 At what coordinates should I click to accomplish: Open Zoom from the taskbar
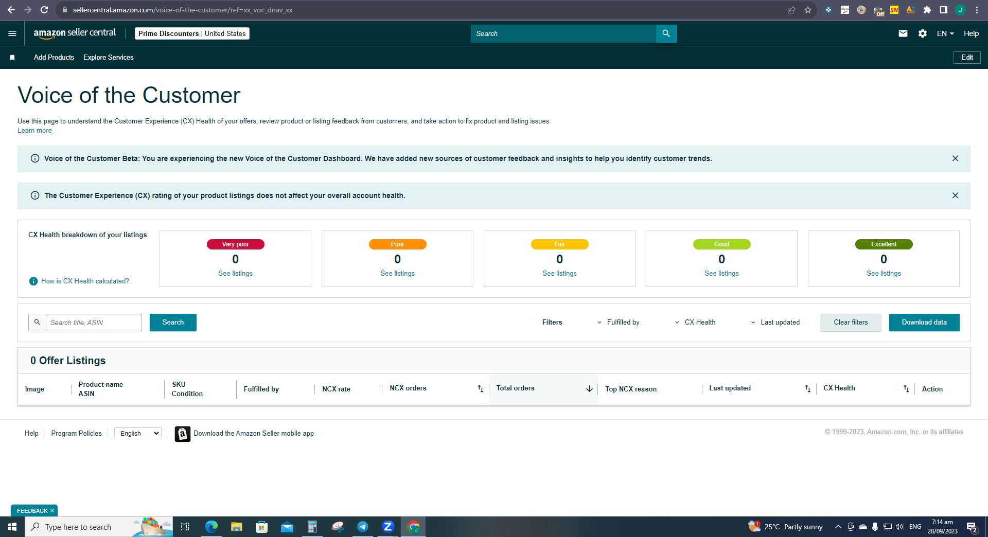coord(388,527)
